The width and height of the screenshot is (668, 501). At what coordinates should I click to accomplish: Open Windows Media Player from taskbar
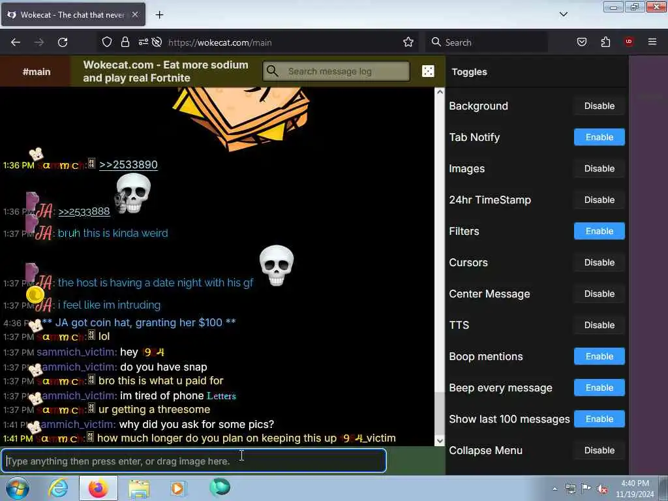[177, 488]
